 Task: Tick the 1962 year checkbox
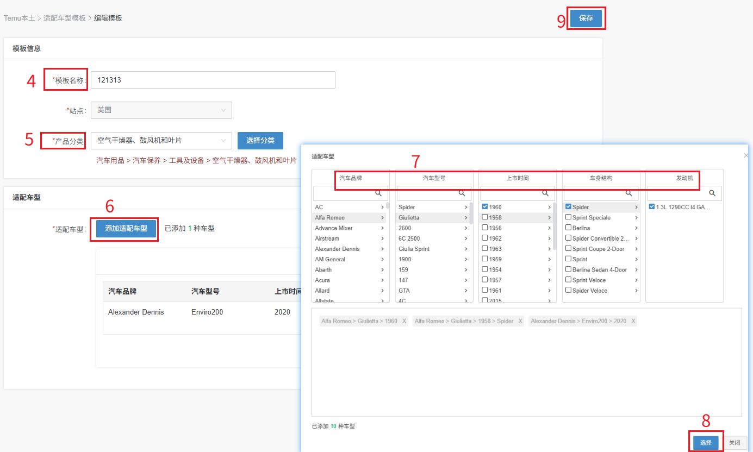point(485,238)
